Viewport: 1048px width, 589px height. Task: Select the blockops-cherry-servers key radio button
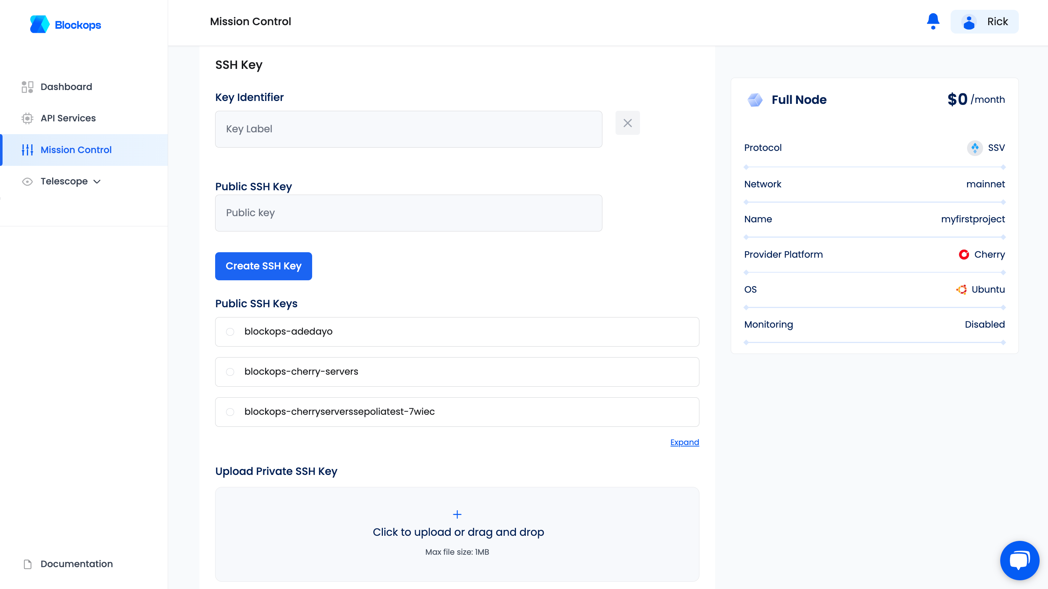point(230,372)
